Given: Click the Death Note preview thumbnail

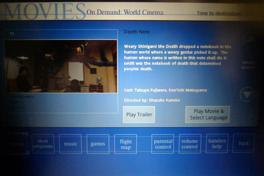Looking at the screenshot, I should [x=61, y=66].
